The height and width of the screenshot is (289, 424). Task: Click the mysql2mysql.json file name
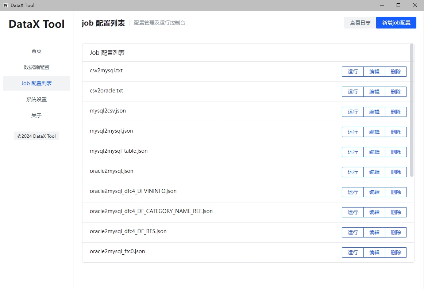(x=111, y=131)
